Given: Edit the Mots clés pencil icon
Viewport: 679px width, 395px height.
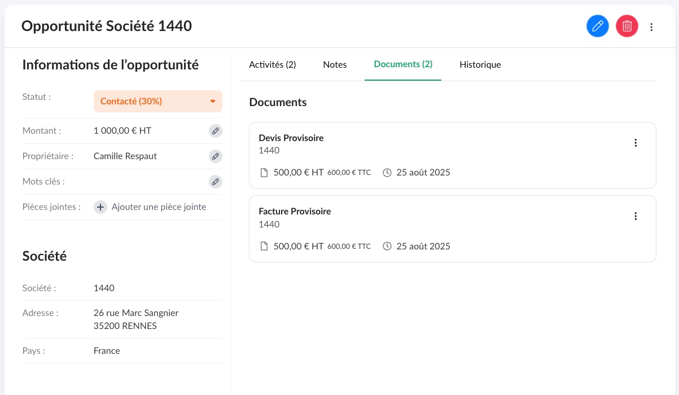Looking at the screenshot, I should click(x=215, y=182).
